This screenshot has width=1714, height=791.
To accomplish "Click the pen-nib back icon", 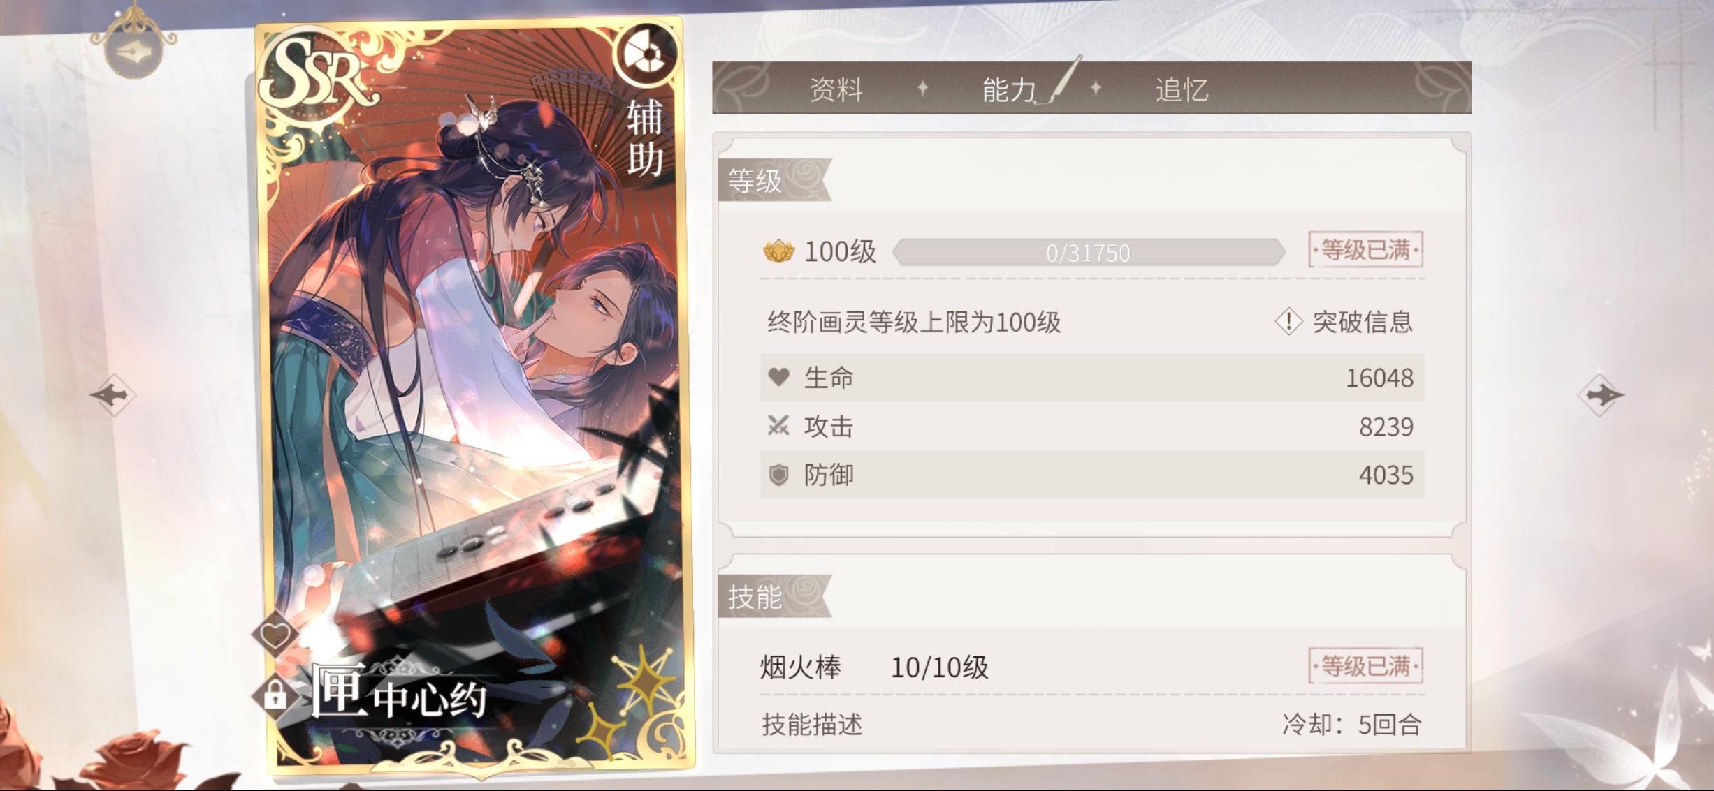I will point(133,51).
